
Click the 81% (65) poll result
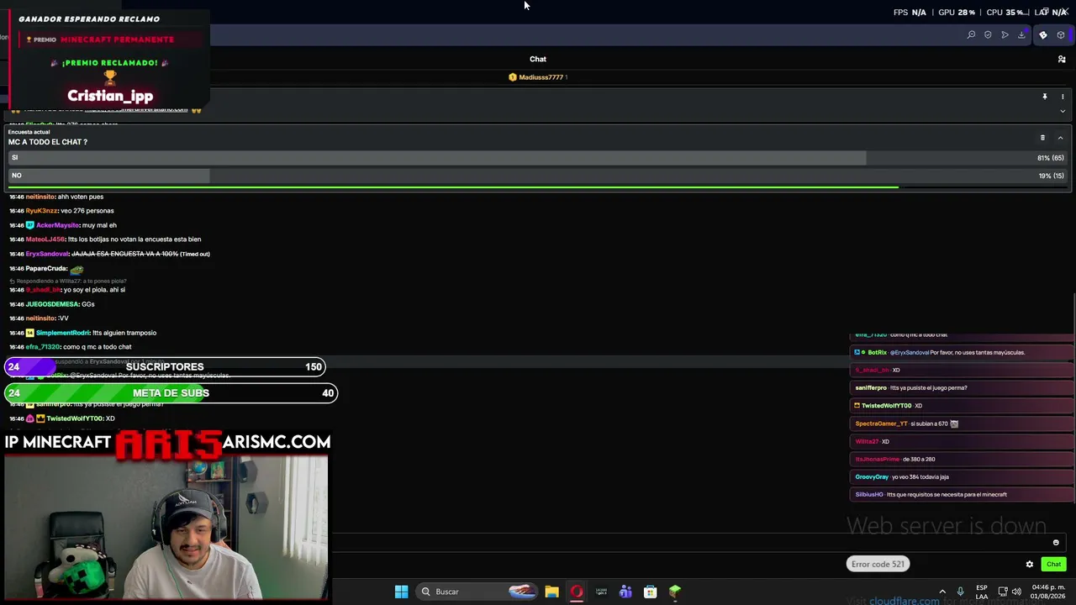[x=1051, y=158]
